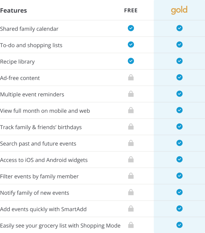Click lock icon for Notify family of new events

pyautogui.click(x=131, y=192)
